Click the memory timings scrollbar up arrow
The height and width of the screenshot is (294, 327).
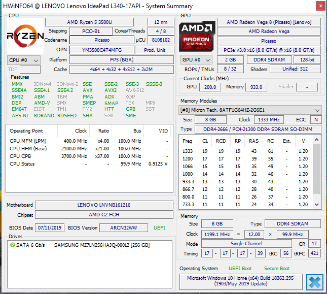click(x=316, y=140)
